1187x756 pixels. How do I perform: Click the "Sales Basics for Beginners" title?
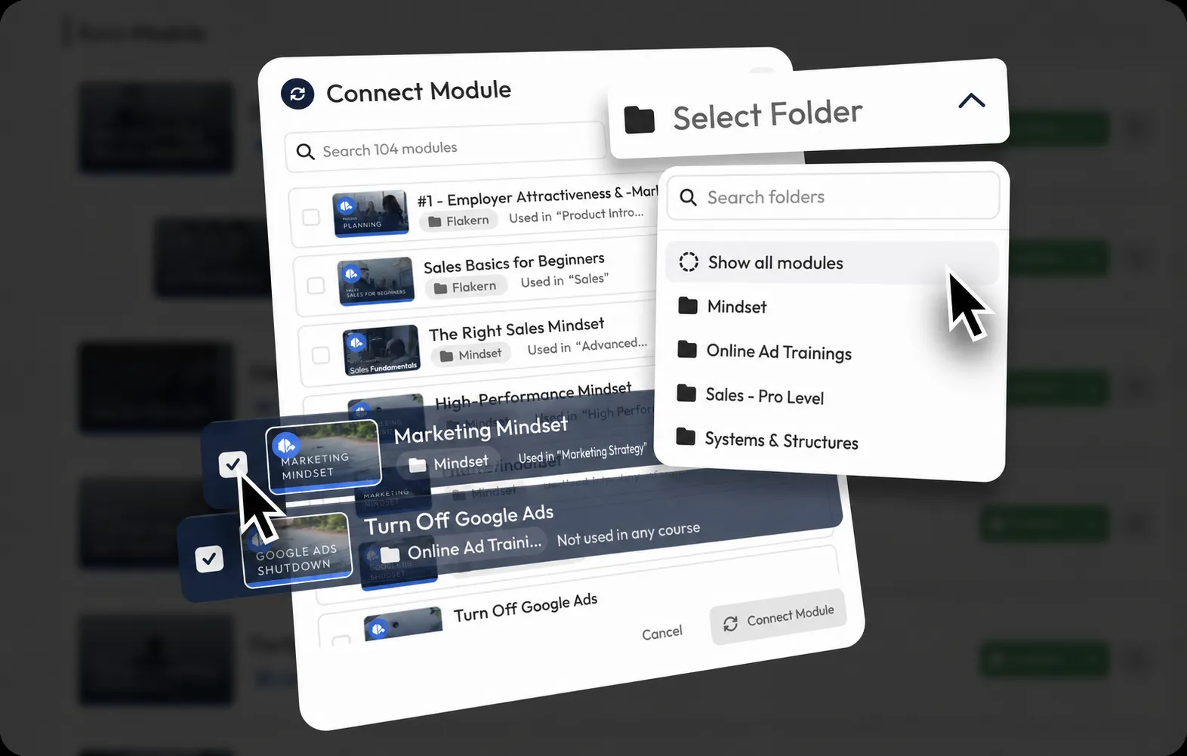tap(514, 263)
